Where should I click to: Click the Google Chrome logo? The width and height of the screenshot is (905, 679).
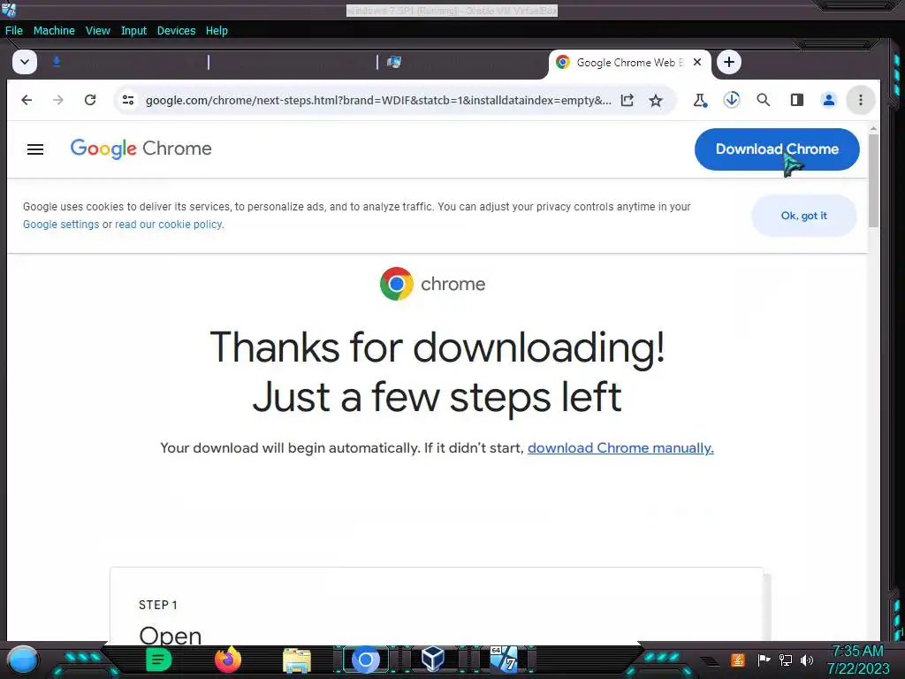(141, 149)
